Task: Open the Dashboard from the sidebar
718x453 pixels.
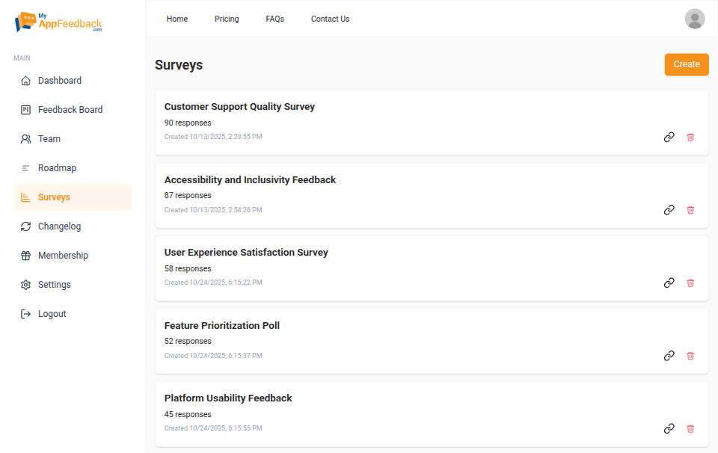Action: tap(60, 80)
